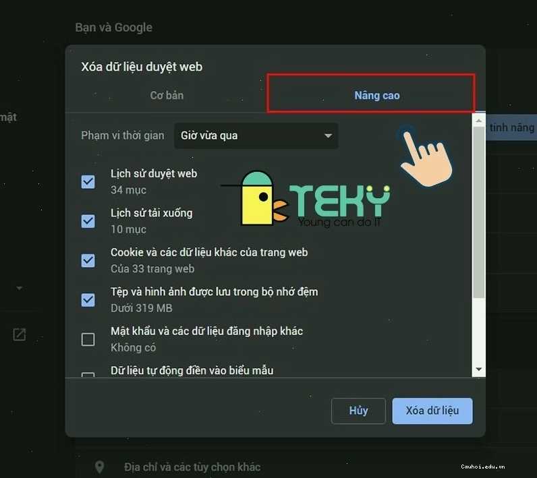Uncheck Tệp và hình ảnh bộ nhớ đệm checkbox
The width and height of the screenshot is (537, 478).
[x=88, y=300]
